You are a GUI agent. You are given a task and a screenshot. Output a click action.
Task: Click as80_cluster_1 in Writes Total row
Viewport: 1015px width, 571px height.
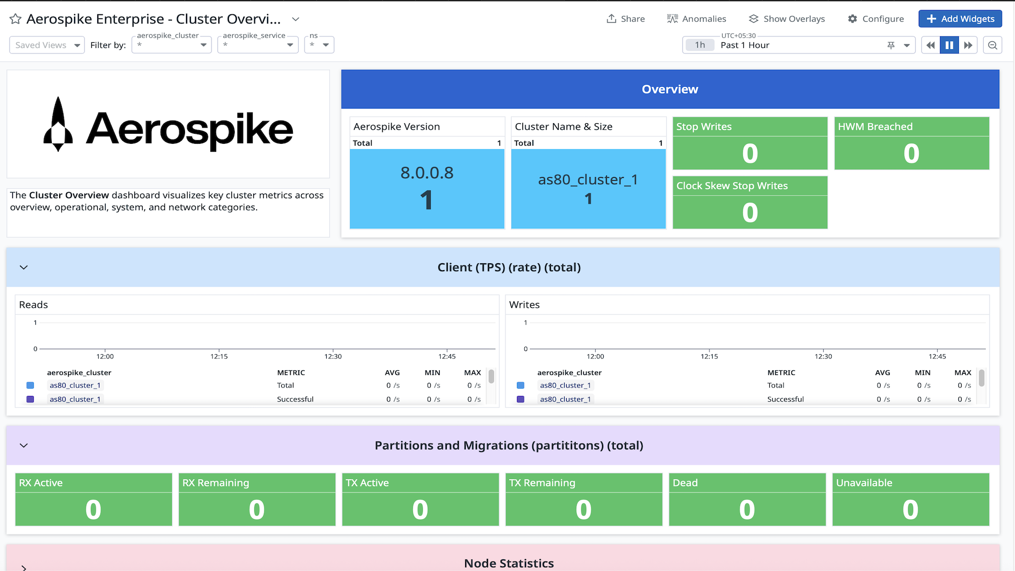pos(566,385)
